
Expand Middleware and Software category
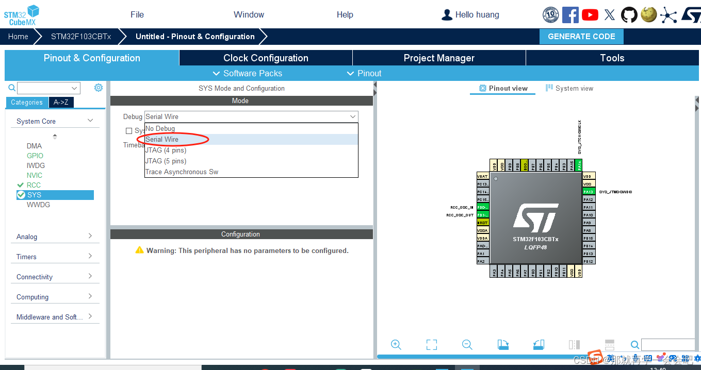click(55, 317)
